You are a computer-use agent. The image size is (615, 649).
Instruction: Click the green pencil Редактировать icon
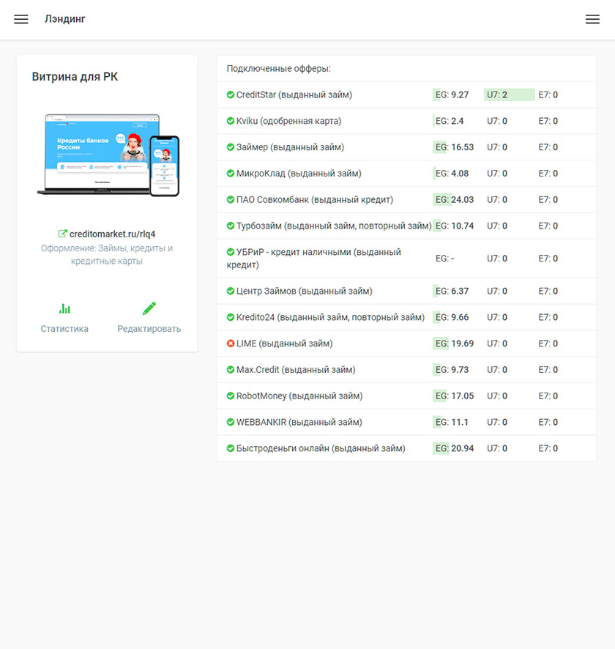(149, 308)
